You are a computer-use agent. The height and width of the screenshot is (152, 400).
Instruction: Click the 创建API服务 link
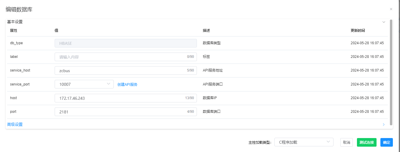(127, 84)
